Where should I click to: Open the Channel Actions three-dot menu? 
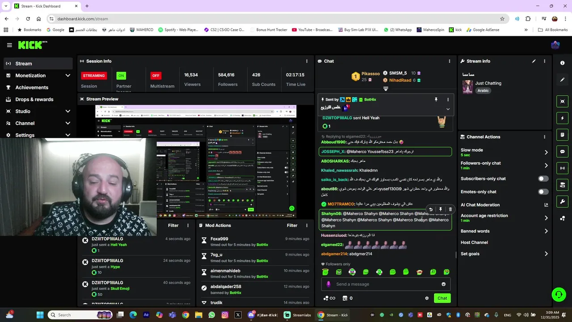tap(544, 137)
